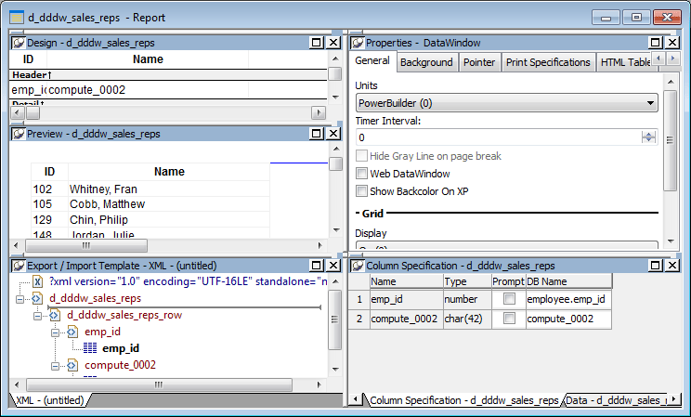This screenshot has height=417, width=691.
Task: Click the Timer Interval spinner arrows
Action: pyautogui.click(x=649, y=137)
